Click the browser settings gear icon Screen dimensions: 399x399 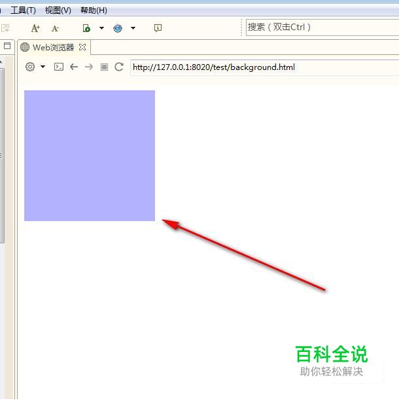pyautogui.click(x=30, y=67)
